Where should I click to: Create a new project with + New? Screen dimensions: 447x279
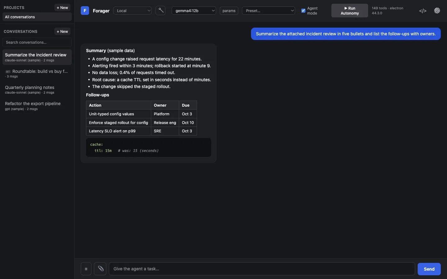pos(62,7)
